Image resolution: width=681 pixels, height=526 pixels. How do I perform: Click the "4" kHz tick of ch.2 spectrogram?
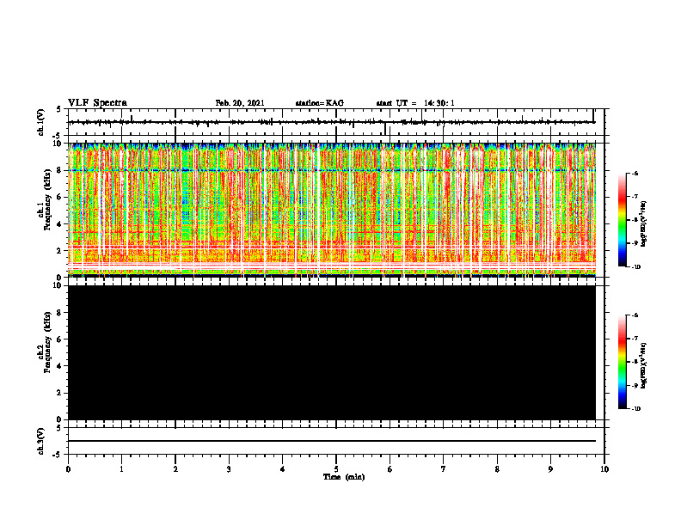[x=60, y=366]
